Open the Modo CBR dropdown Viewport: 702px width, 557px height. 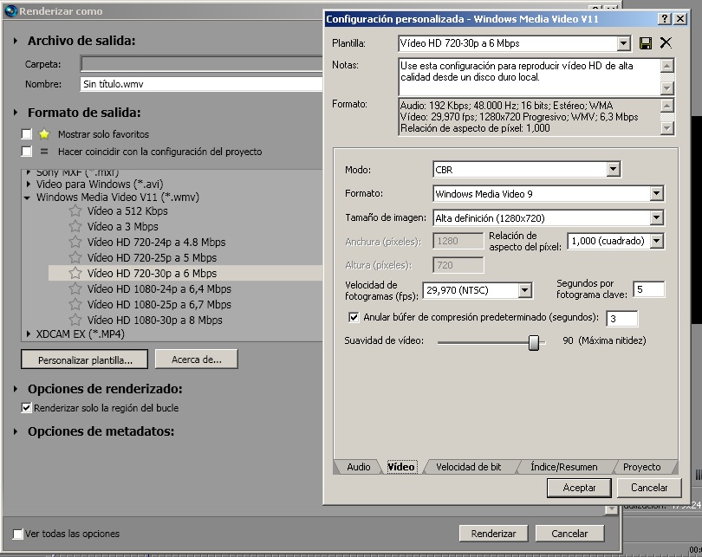point(613,170)
